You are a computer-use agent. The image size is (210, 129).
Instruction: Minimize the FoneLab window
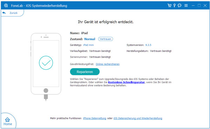pyautogui.click(x=193, y=6)
